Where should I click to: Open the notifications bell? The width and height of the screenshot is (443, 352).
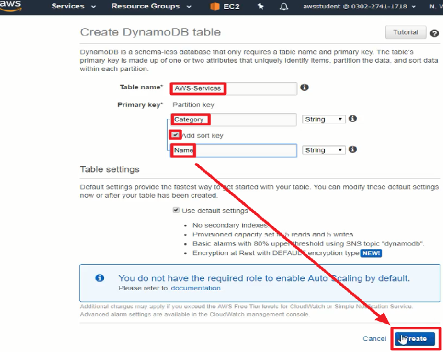pos(283,6)
